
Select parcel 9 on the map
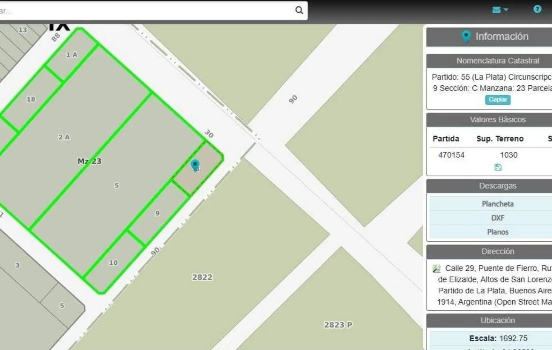[x=158, y=213]
